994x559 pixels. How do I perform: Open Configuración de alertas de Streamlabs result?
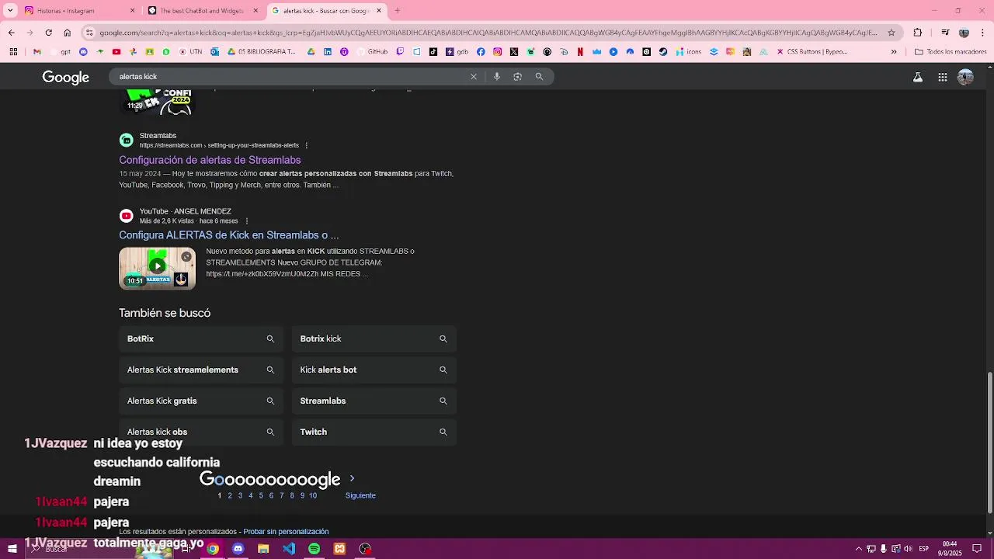210,160
